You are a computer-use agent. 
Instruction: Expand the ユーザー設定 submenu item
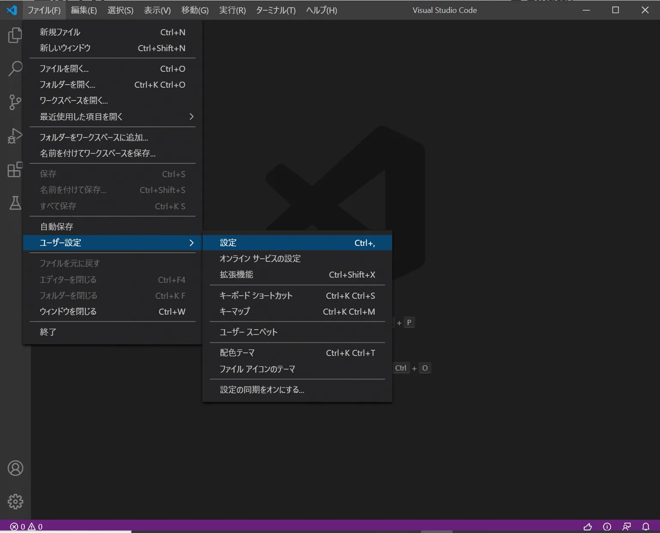pyautogui.click(x=113, y=242)
